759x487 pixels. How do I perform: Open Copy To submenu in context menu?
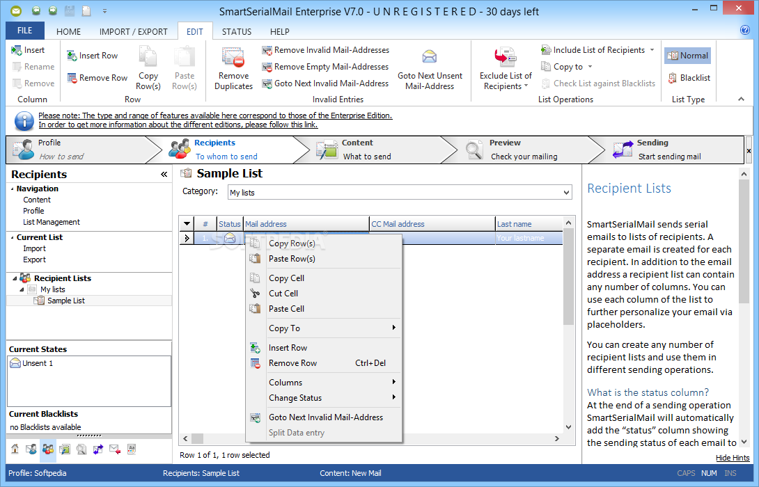click(324, 328)
